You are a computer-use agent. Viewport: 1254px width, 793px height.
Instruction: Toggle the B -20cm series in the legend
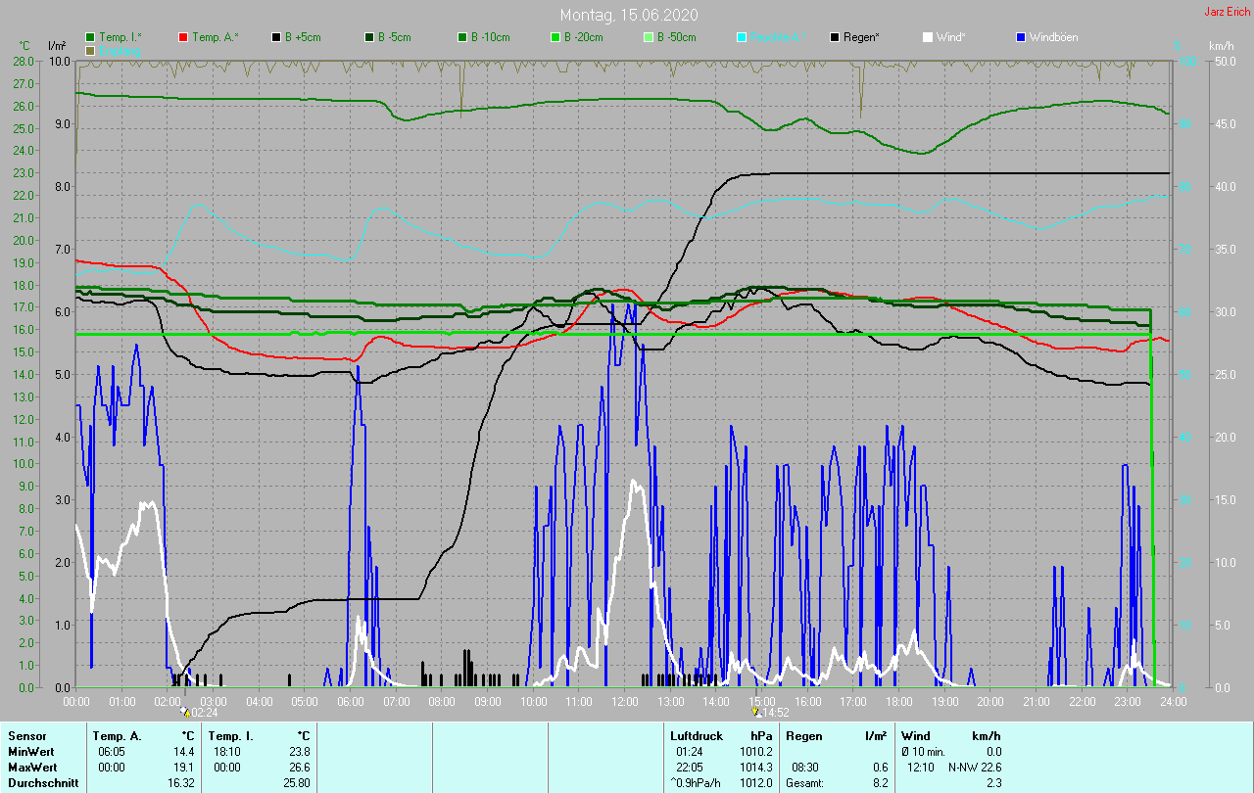(x=583, y=37)
